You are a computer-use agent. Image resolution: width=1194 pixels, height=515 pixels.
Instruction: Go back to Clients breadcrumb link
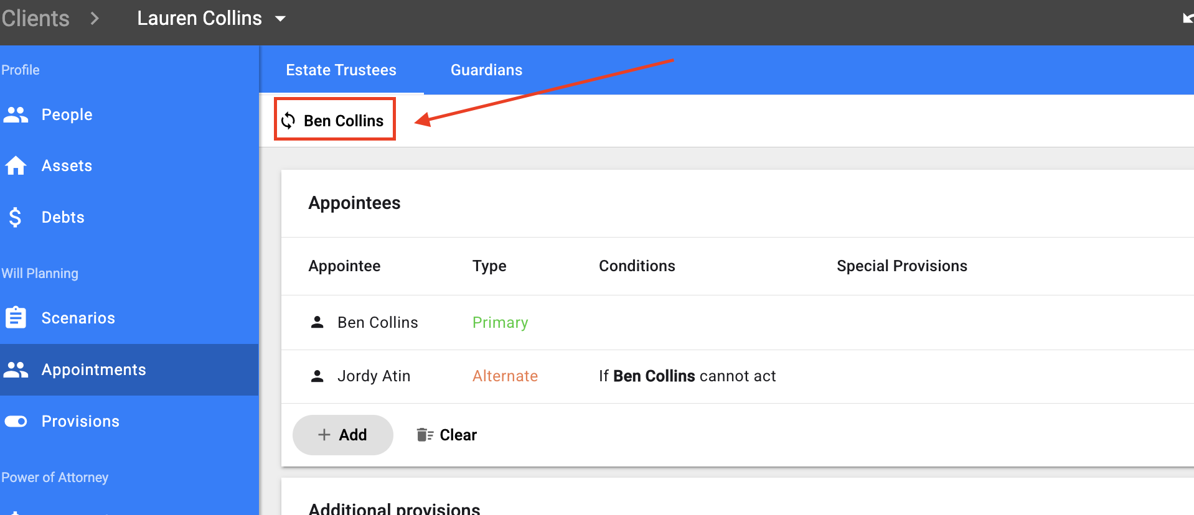pyautogui.click(x=35, y=18)
